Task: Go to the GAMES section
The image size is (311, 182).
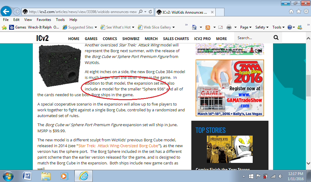Action: tap(91, 39)
